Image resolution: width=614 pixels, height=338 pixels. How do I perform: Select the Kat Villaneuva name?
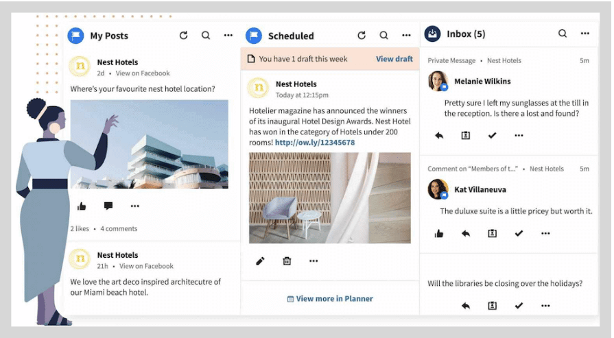tap(480, 190)
